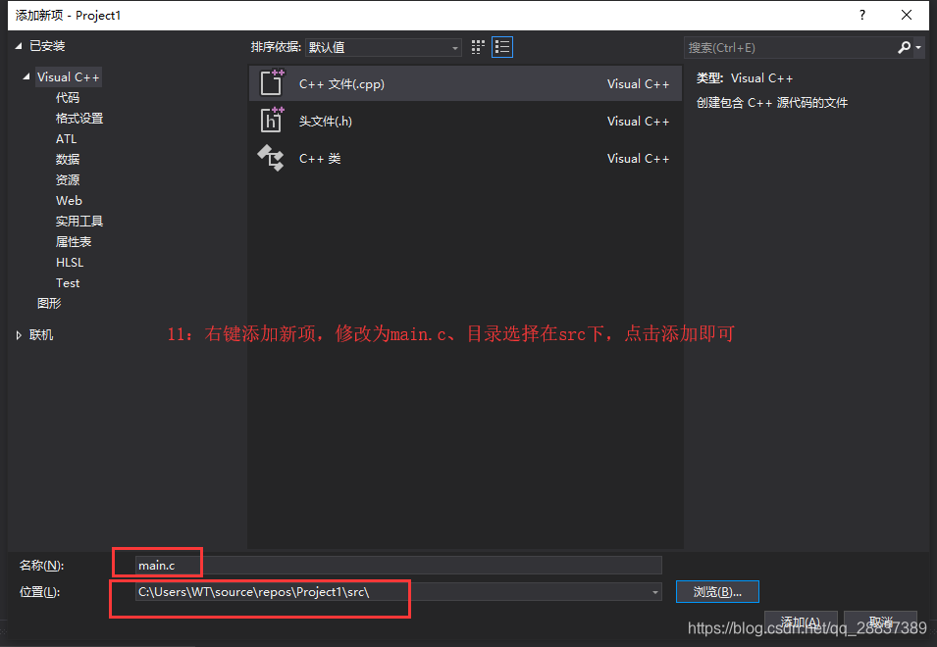Select the Test category
Image resolution: width=937 pixels, height=647 pixels.
click(68, 283)
